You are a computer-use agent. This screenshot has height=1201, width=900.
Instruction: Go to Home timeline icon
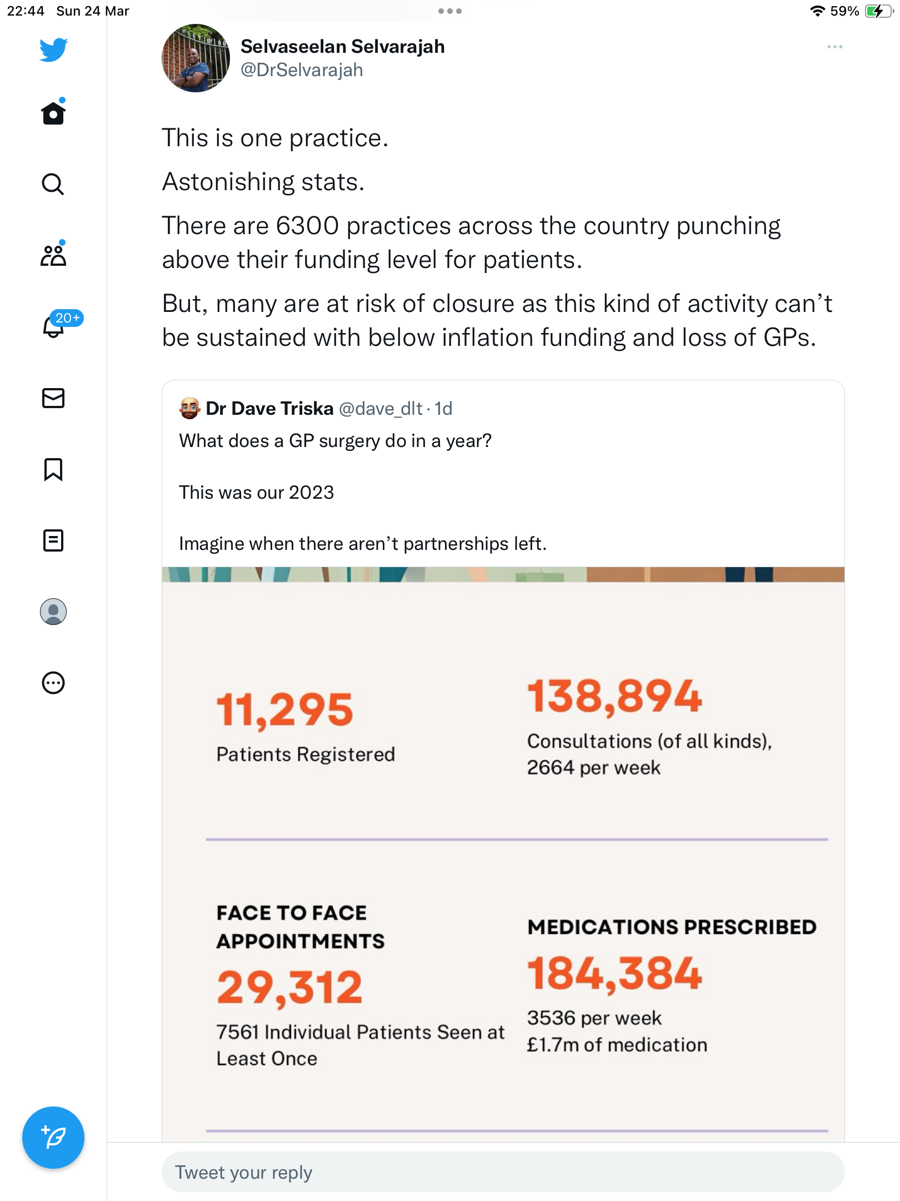[53, 112]
